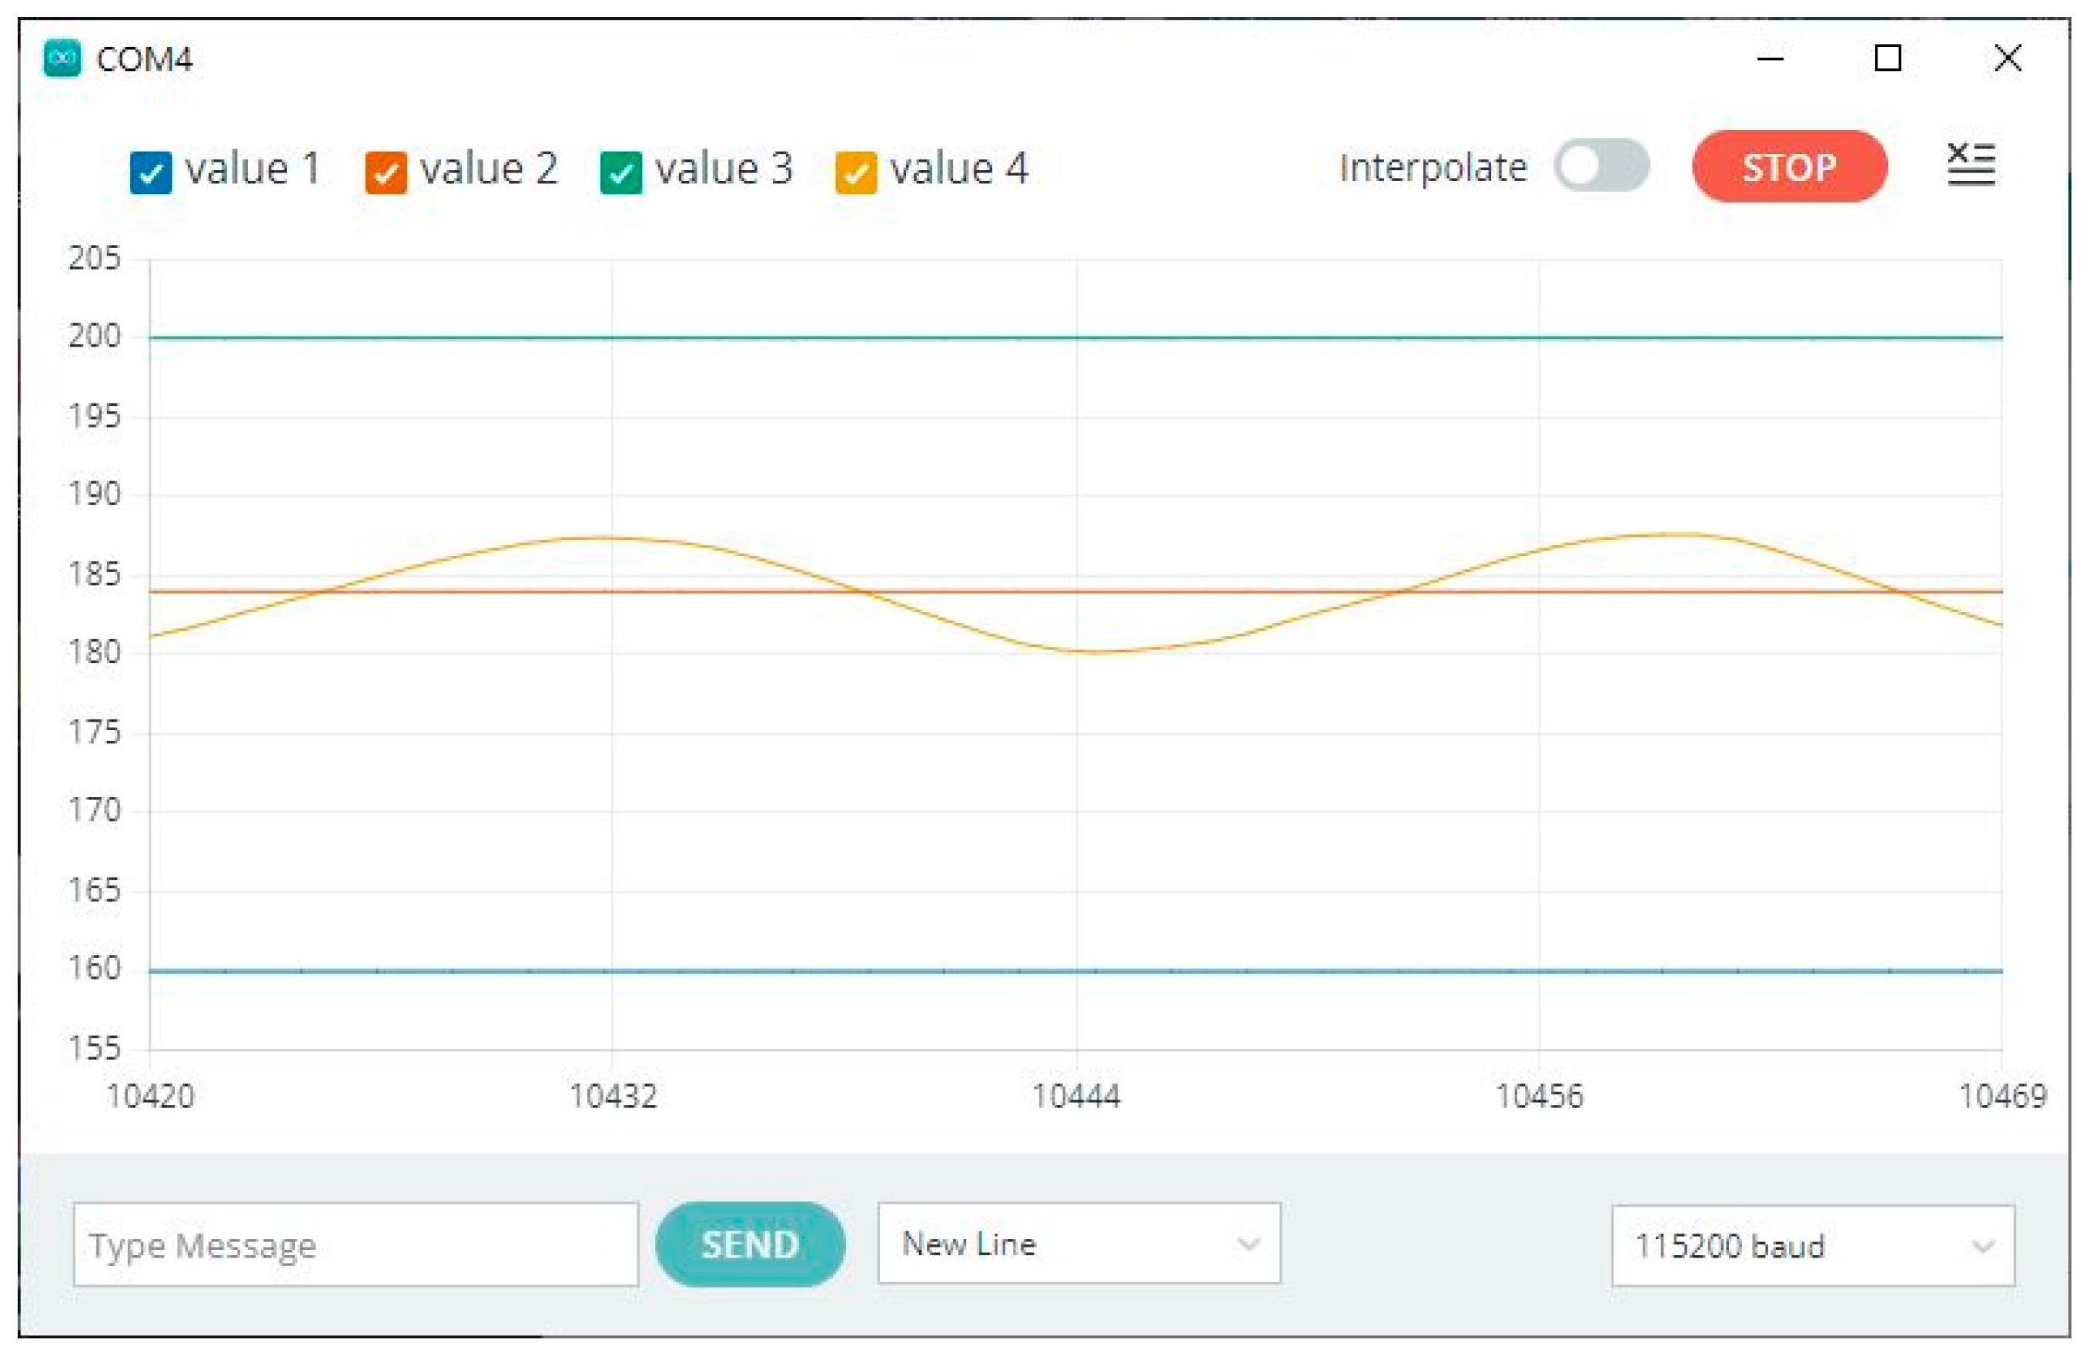Click the SEND button

(x=750, y=1244)
